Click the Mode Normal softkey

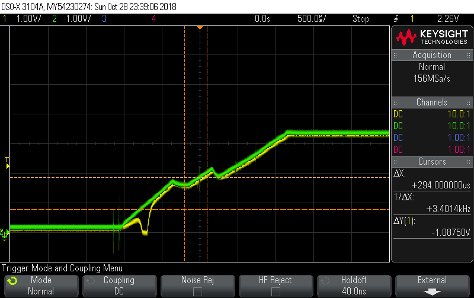point(41,286)
